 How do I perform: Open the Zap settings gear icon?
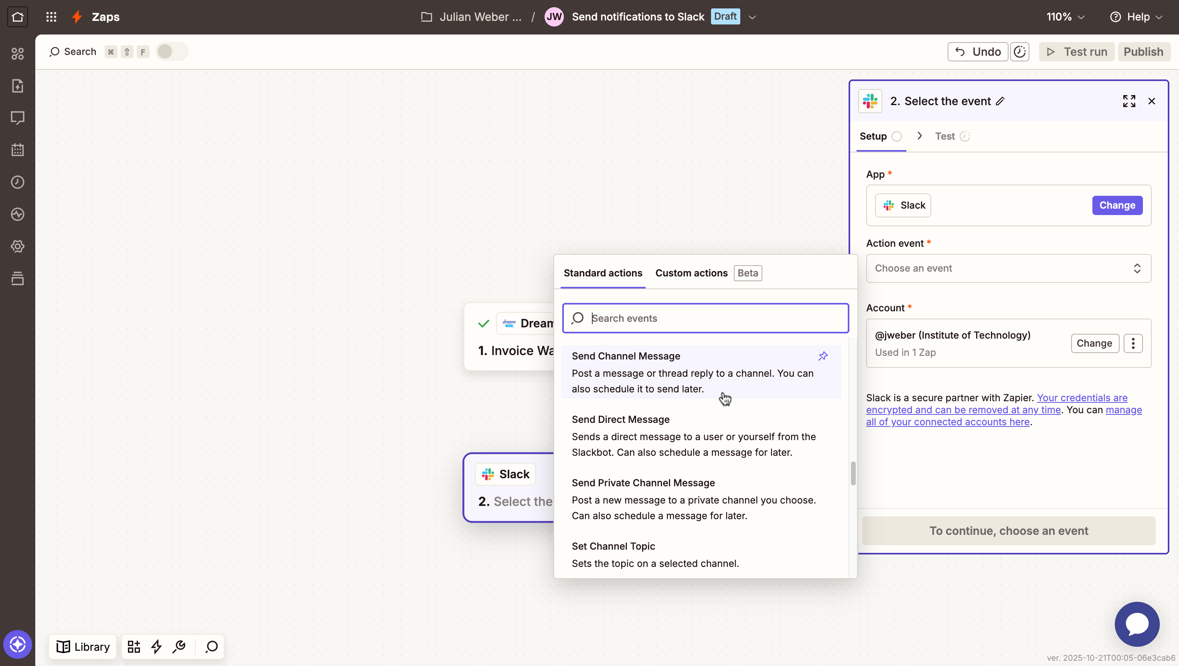[x=17, y=246]
